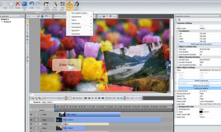Open the Add object dropdown

coord(62,6)
